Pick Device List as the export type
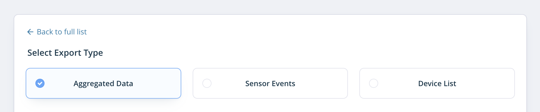 [x=437, y=83]
